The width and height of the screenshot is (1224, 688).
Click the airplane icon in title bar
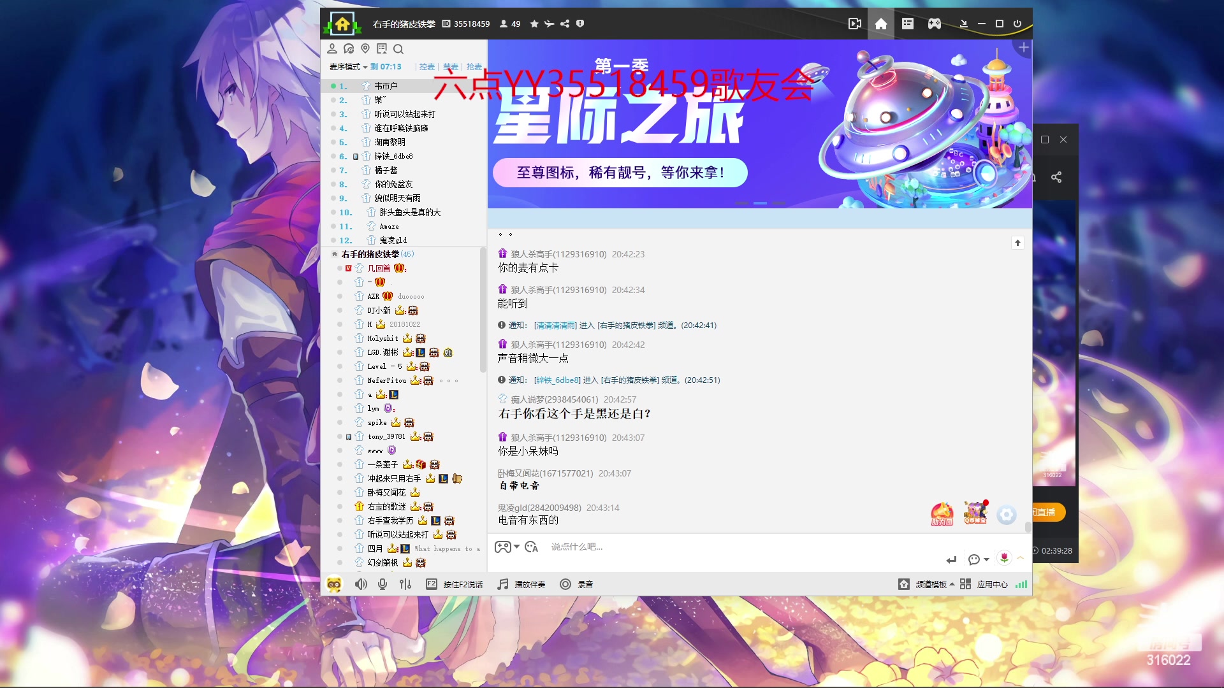pos(549,24)
